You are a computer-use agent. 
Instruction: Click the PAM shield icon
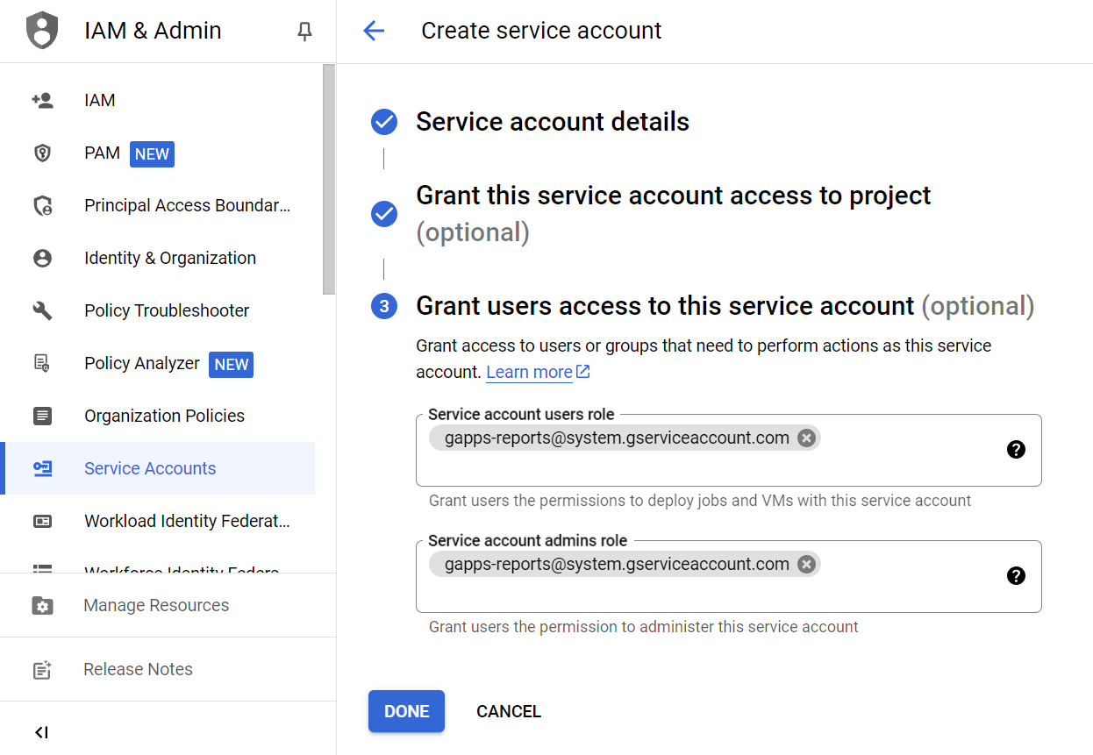pyautogui.click(x=42, y=153)
